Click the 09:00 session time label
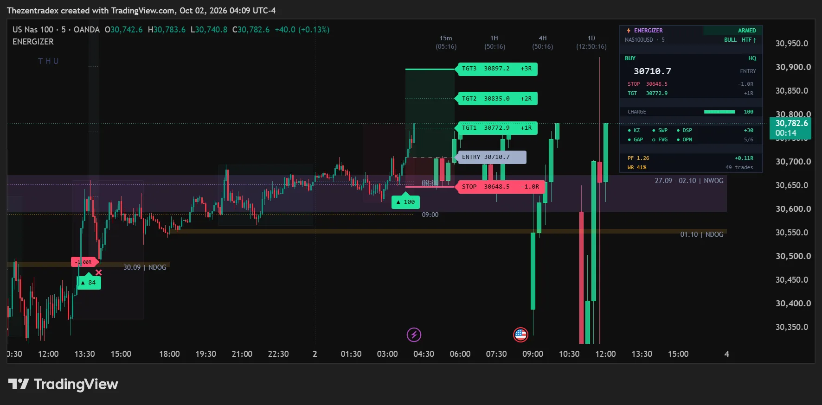This screenshot has height=405, width=822. [x=430, y=215]
